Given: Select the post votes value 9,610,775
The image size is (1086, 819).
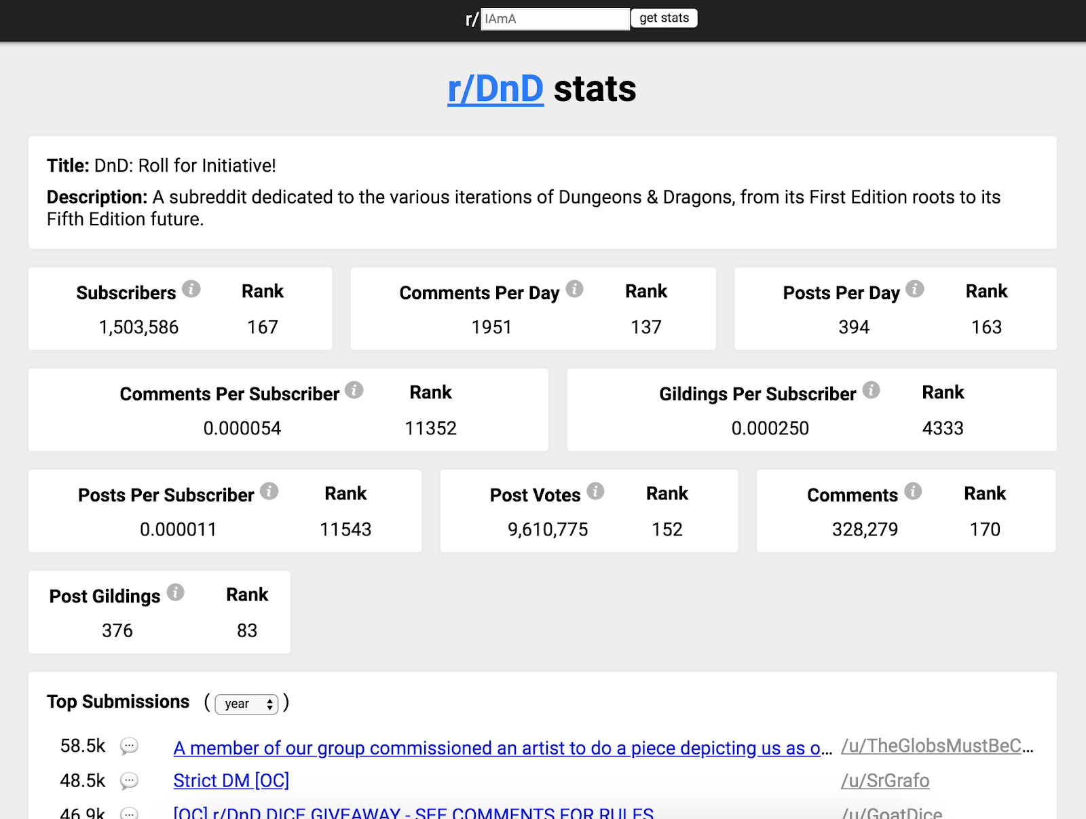Looking at the screenshot, I should click(548, 529).
